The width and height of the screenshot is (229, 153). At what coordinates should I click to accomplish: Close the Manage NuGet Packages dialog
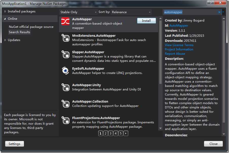tap(213, 144)
